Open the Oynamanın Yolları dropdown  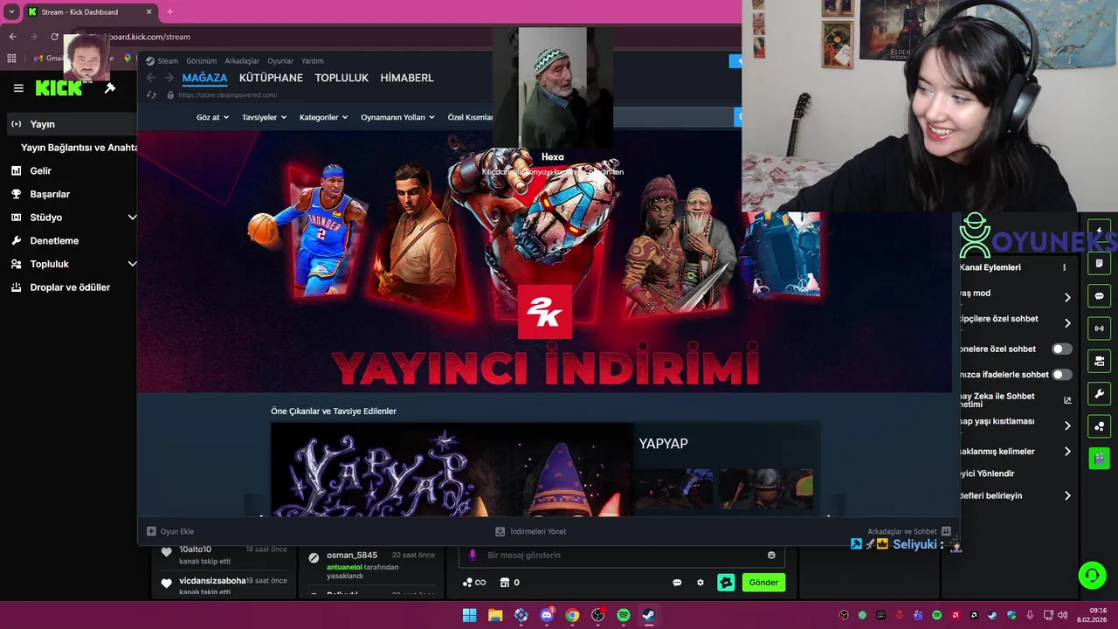[x=397, y=117]
